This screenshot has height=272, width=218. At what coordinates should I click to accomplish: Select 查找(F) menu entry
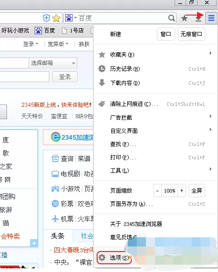pos(156,144)
